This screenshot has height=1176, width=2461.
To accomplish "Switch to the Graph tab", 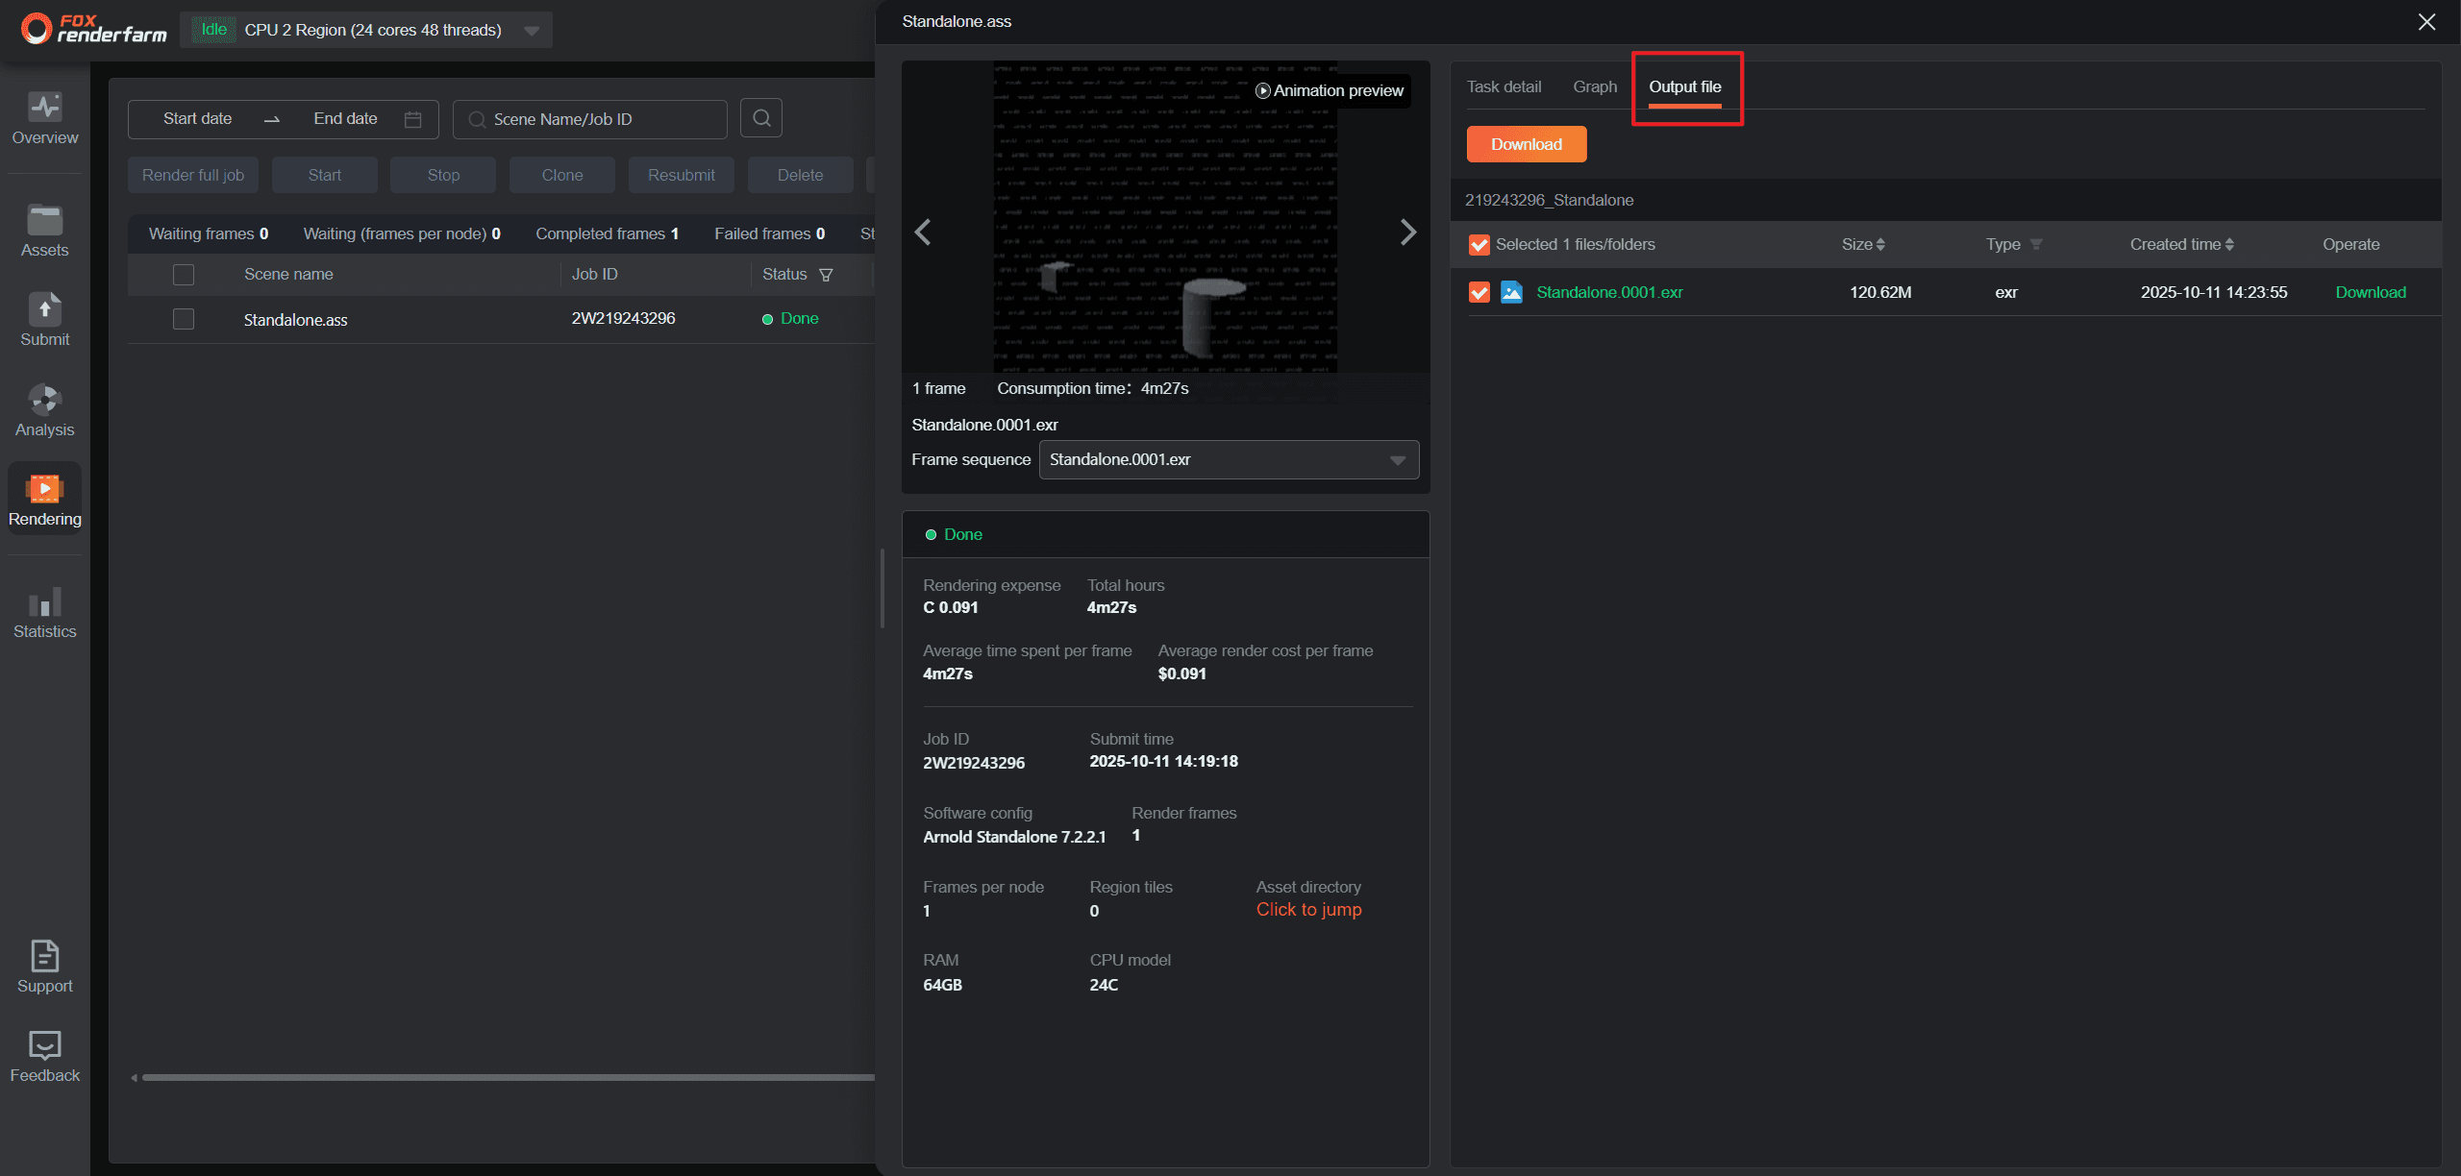I will click(x=1594, y=87).
